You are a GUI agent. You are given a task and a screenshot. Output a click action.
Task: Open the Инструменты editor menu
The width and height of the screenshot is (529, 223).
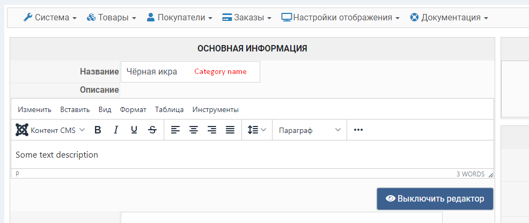click(x=215, y=109)
